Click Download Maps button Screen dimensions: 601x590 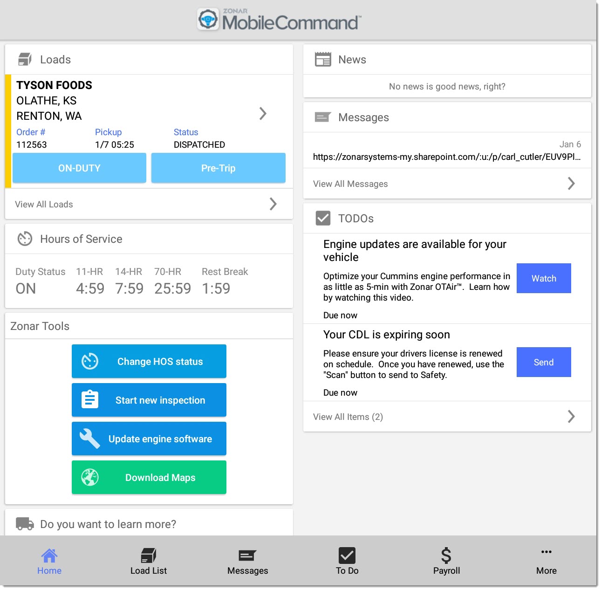coord(149,477)
